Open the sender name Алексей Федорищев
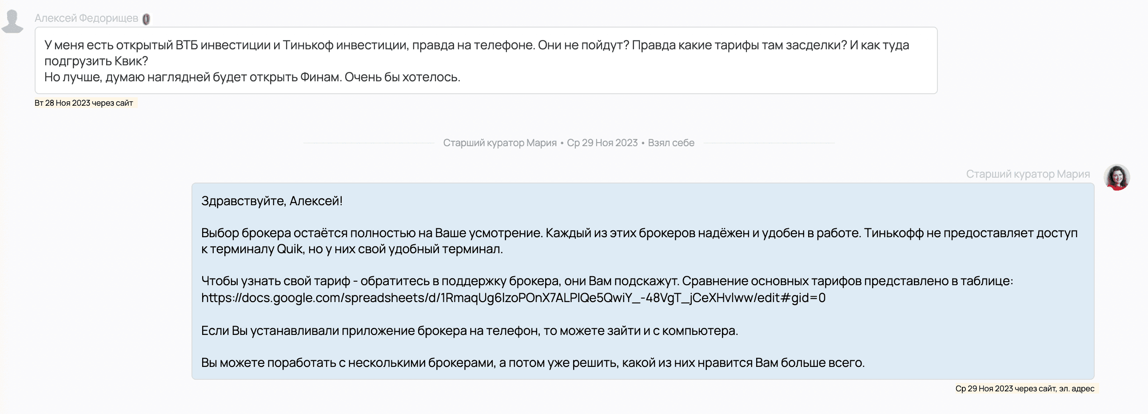This screenshot has width=1148, height=414. pos(87,18)
